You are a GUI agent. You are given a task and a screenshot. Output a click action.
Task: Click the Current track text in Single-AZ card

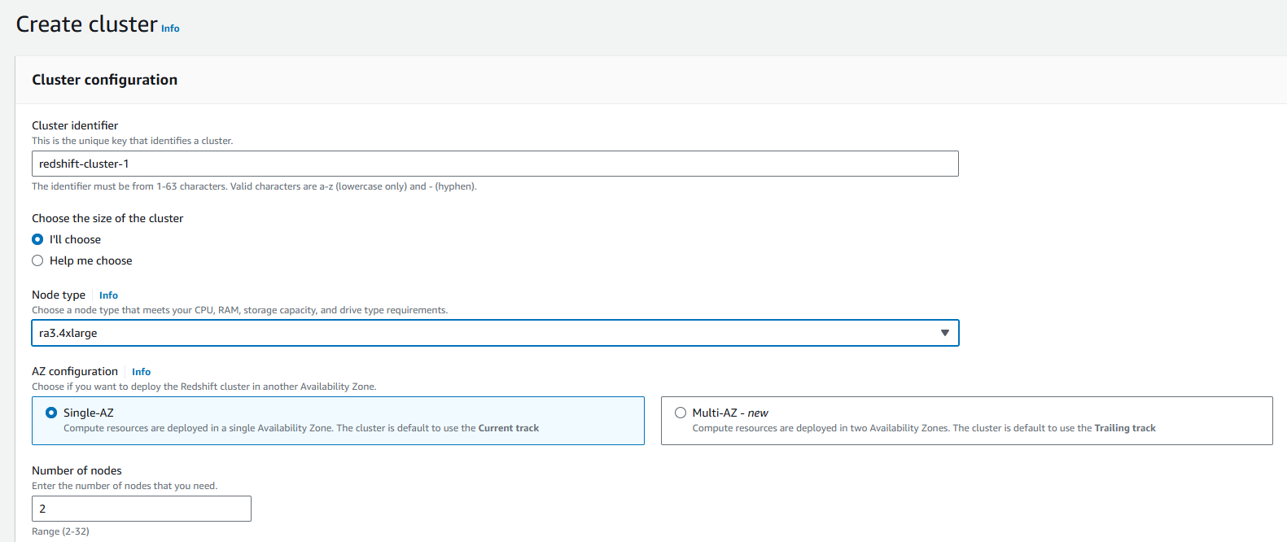click(x=508, y=428)
